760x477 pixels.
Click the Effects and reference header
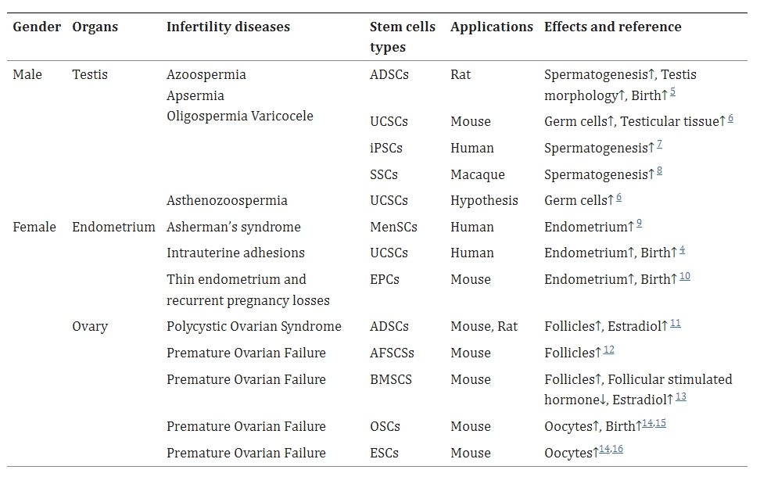click(612, 27)
